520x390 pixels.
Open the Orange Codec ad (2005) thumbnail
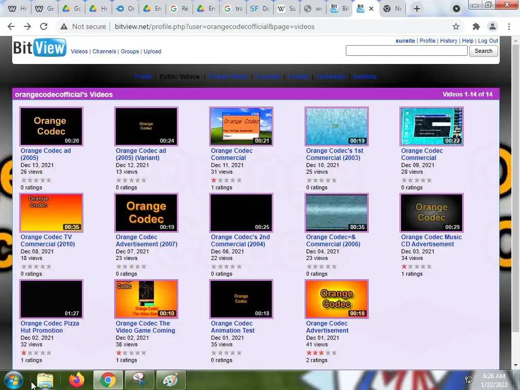coord(51,126)
